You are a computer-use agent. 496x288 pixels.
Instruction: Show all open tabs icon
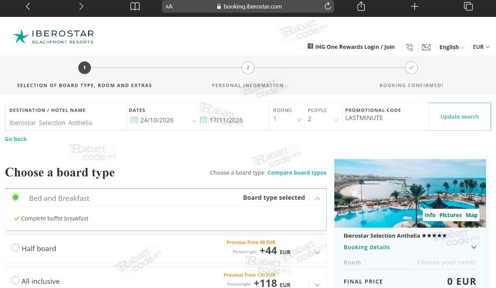click(468, 6)
